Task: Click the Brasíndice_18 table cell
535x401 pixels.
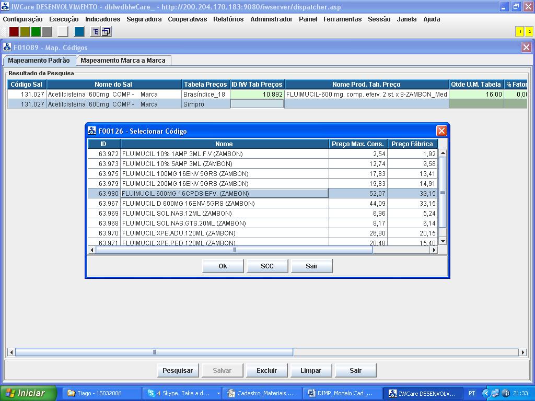Action: tap(206, 94)
